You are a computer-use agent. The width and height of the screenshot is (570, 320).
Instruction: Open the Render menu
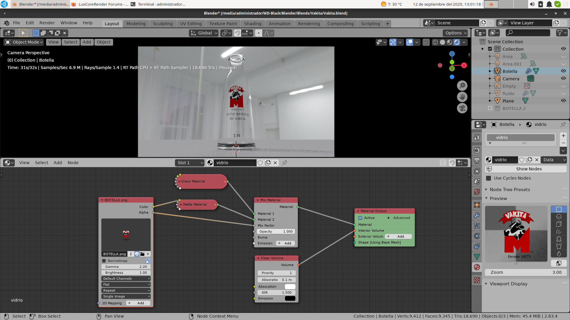(47, 23)
